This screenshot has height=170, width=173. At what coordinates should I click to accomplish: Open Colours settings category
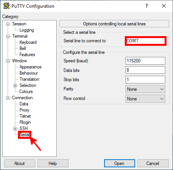click(x=26, y=92)
